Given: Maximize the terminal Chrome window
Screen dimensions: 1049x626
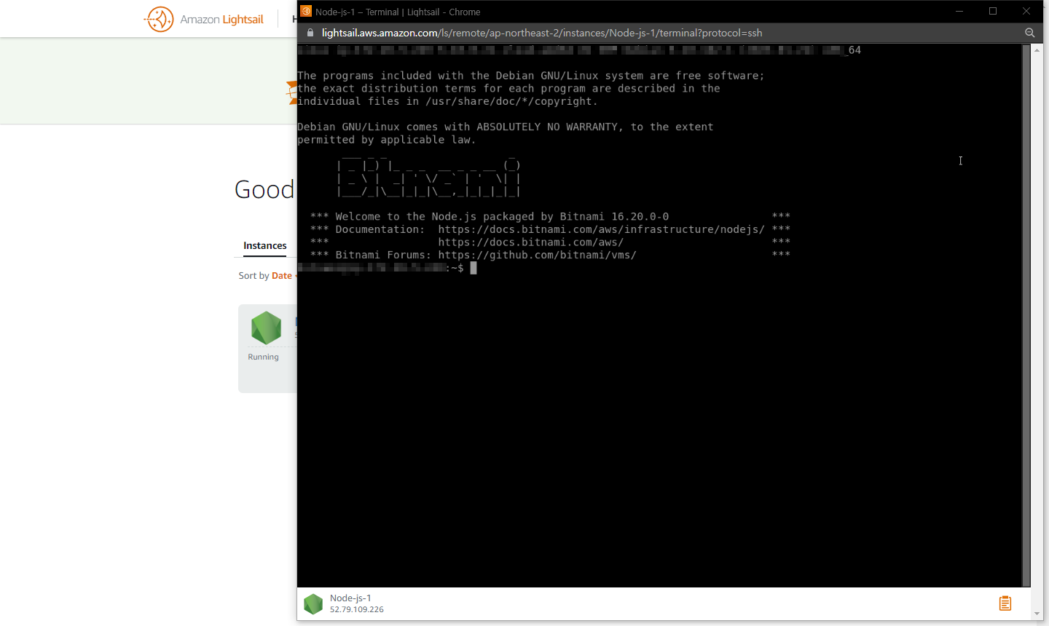Looking at the screenshot, I should tap(993, 11).
